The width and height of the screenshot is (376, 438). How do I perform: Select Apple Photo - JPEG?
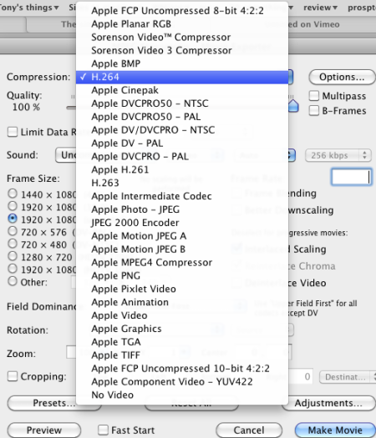(182, 209)
